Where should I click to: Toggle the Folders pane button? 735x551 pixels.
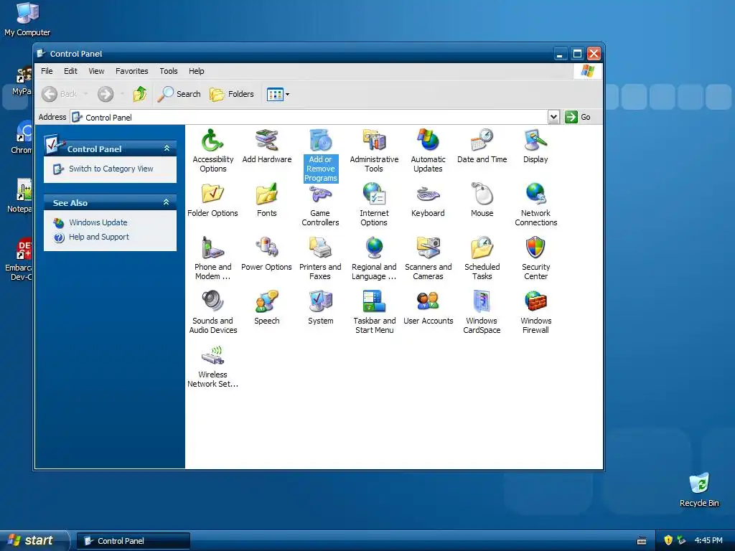tap(232, 94)
